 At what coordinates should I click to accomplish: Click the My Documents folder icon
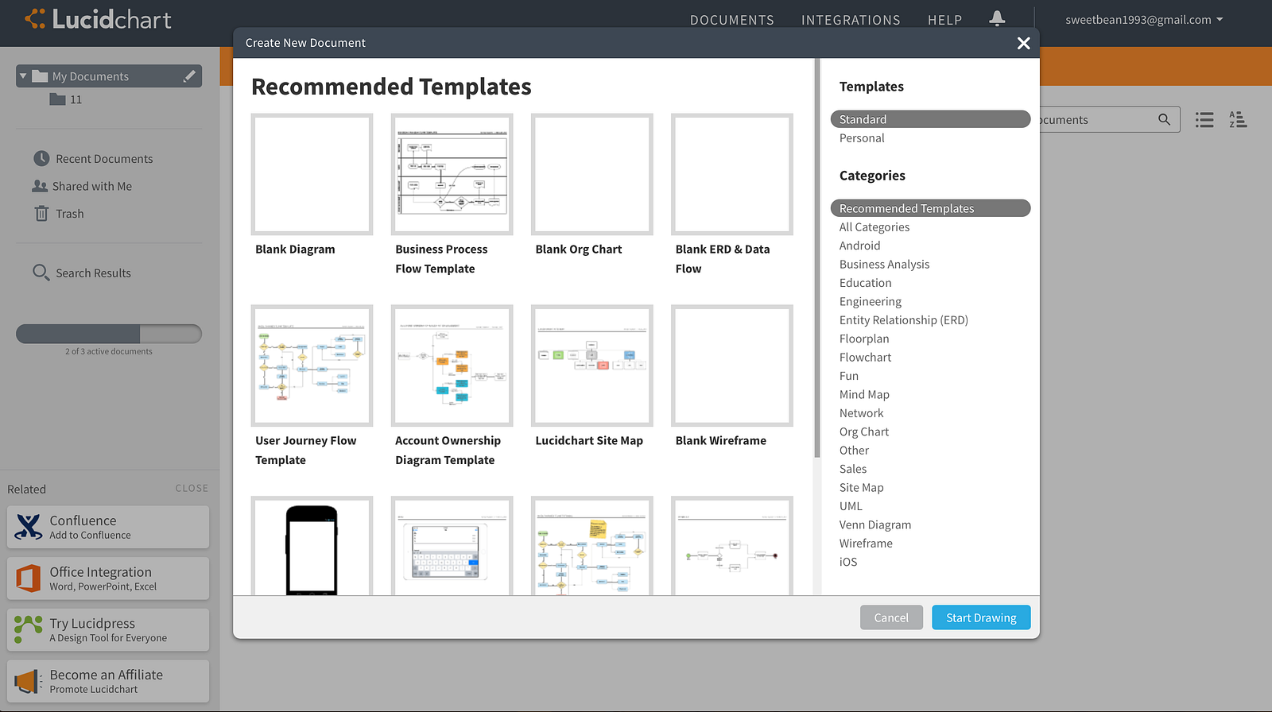[40, 76]
